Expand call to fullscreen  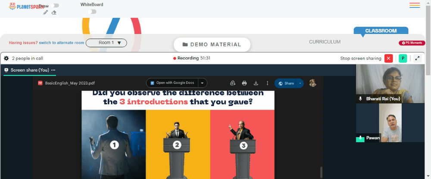click(x=417, y=58)
